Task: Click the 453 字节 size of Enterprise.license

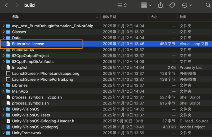Action: point(167,44)
